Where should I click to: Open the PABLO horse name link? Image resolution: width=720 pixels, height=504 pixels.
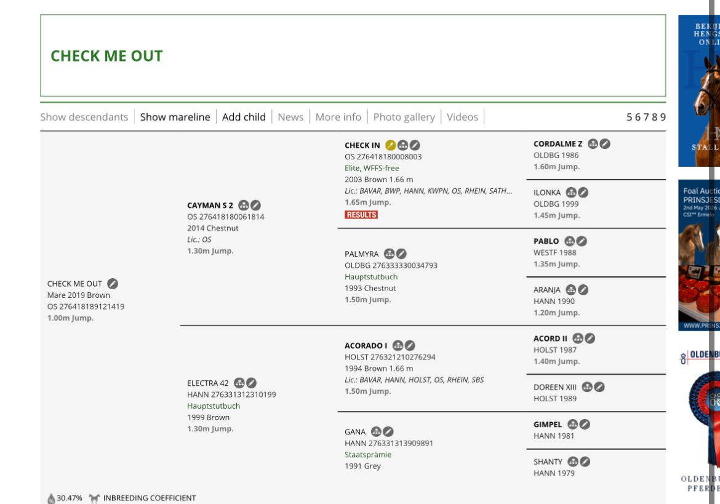pos(546,241)
